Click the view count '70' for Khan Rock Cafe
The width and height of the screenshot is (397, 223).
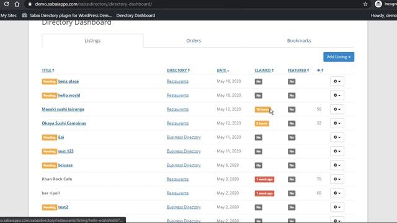319,179
